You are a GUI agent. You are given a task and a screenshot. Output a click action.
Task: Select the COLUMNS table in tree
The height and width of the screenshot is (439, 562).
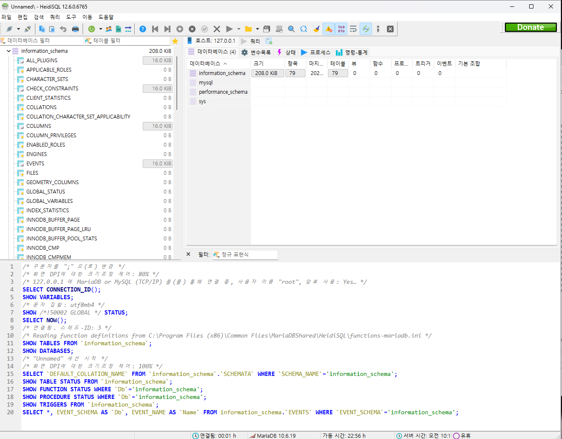(x=39, y=126)
